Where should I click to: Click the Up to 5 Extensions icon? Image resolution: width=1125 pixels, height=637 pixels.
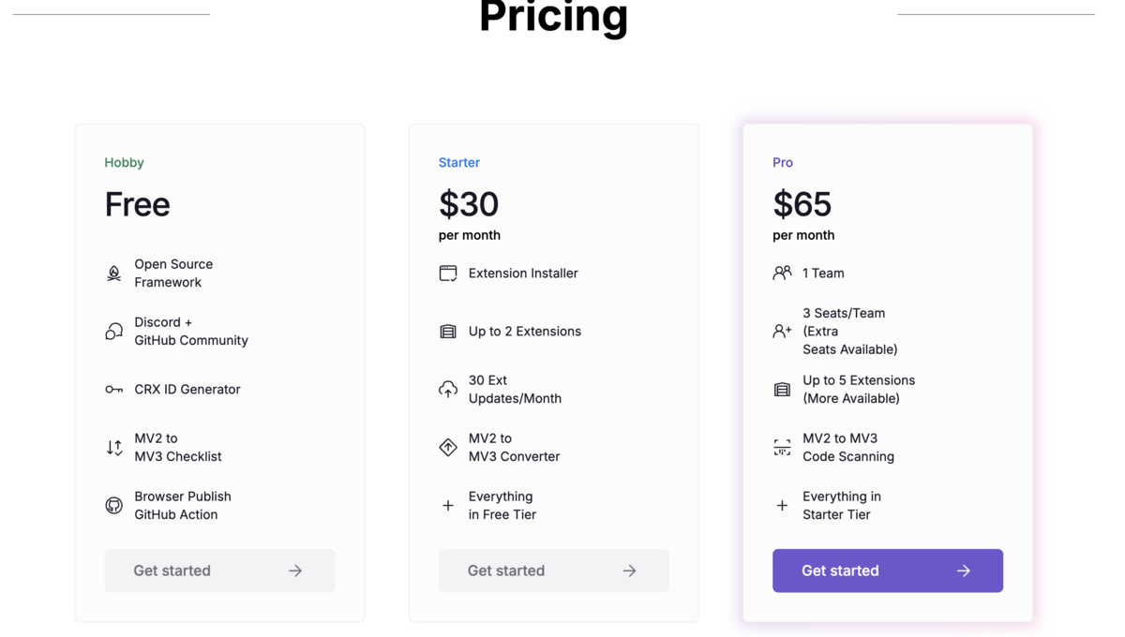(782, 390)
